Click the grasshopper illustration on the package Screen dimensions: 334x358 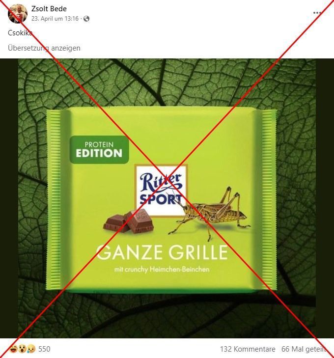click(x=210, y=214)
